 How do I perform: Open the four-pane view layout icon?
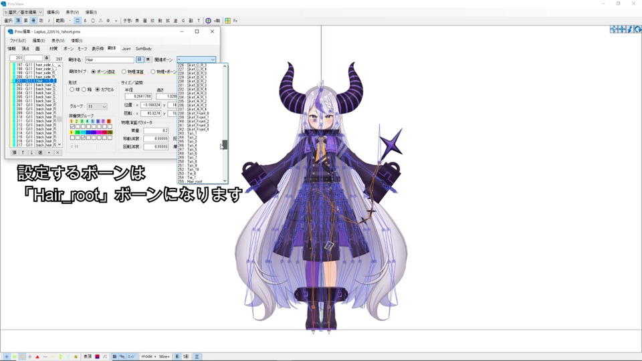[227, 21]
